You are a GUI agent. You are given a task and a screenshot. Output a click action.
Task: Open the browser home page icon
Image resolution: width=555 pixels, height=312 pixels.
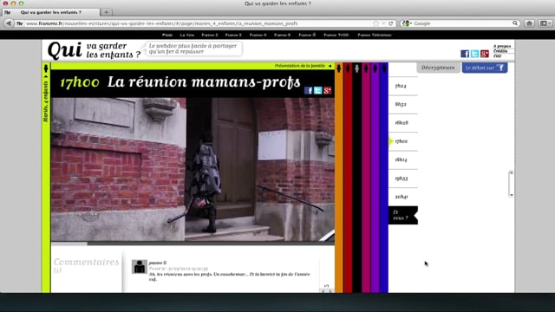click(x=529, y=23)
